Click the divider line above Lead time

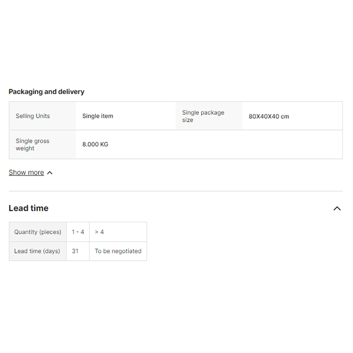click(x=175, y=191)
